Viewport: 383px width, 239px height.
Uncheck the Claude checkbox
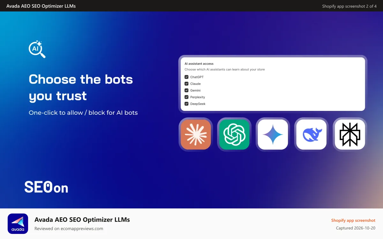pos(186,84)
